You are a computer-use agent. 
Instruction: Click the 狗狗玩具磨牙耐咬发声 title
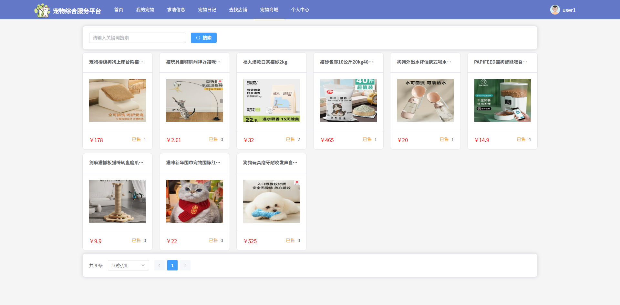click(x=270, y=163)
